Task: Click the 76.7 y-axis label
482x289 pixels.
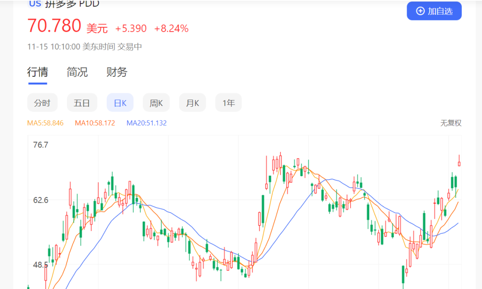Action: click(x=41, y=145)
